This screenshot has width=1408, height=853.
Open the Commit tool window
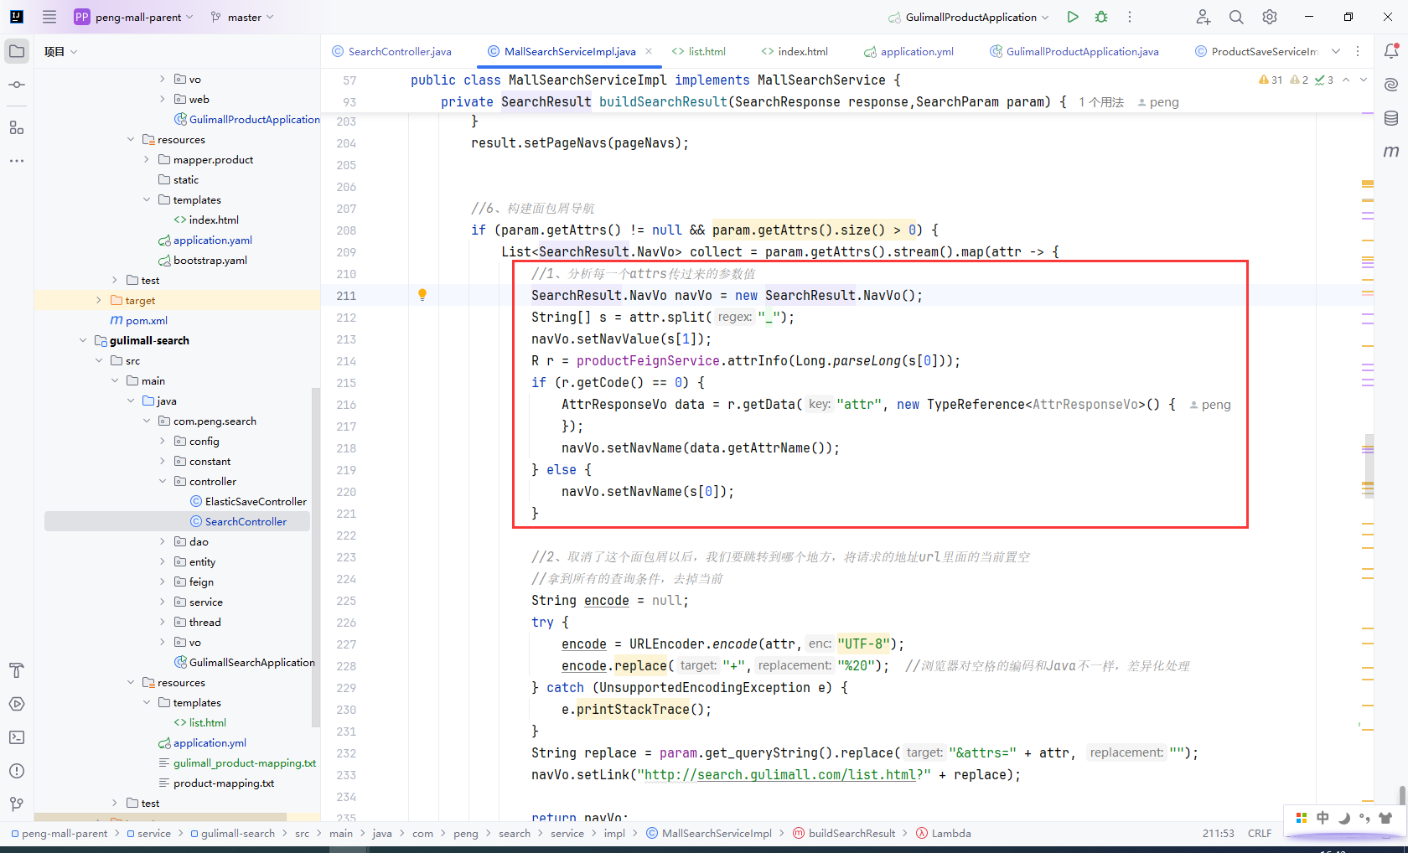click(17, 85)
